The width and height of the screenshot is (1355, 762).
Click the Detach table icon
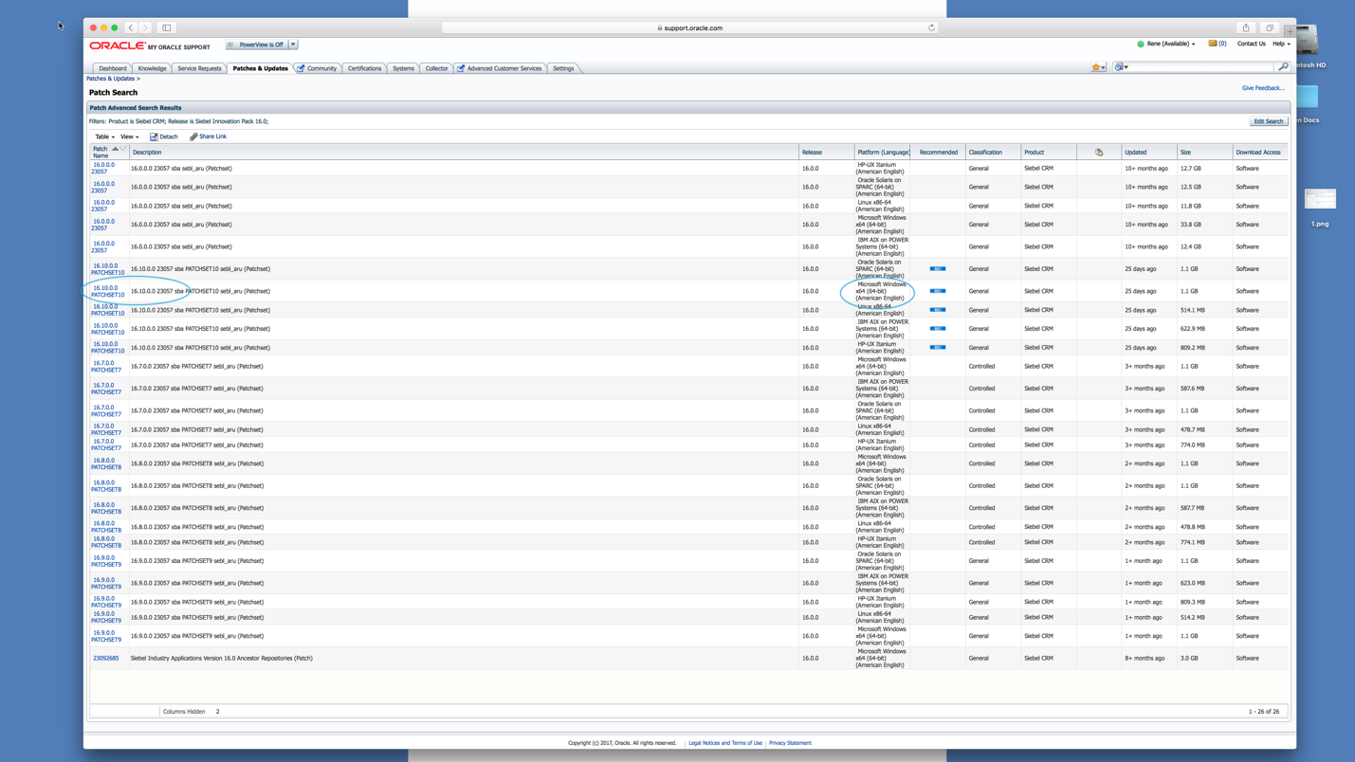coord(154,136)
